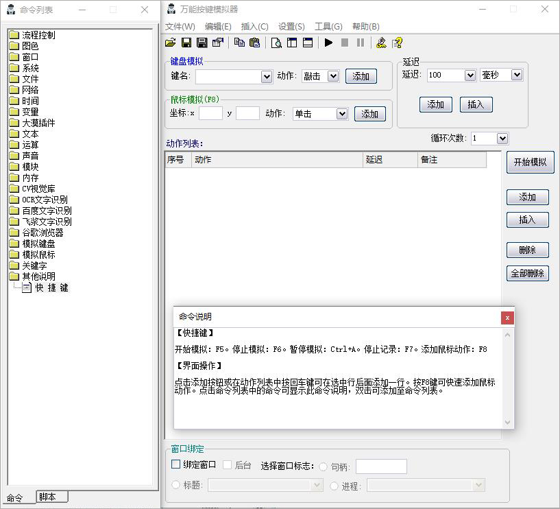Pause simulation using the pause icon
The width and height of the screenshot is (560, 509).
tap(360, 42)
